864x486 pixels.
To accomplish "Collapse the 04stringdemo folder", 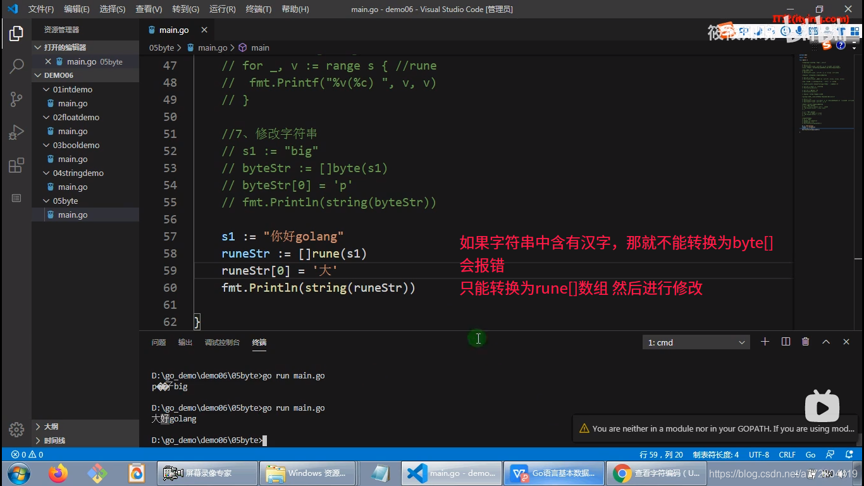I will pyautogui.click(x=85, y=173).
